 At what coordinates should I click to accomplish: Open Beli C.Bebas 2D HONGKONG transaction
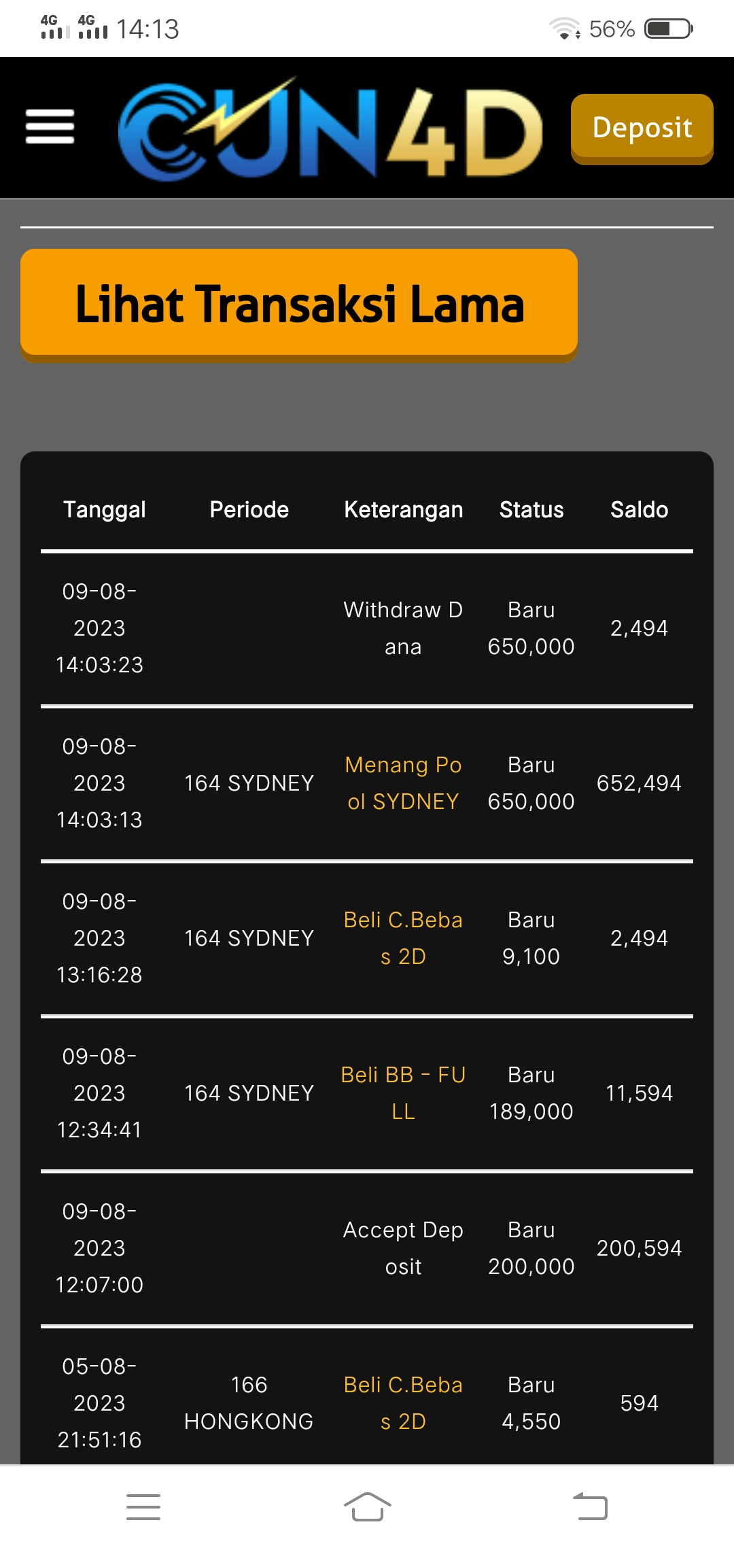pos(403,1403)
